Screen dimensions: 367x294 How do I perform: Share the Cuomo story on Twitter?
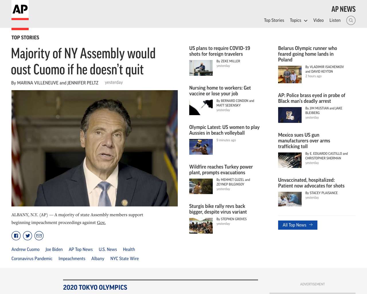click(28, 236)
